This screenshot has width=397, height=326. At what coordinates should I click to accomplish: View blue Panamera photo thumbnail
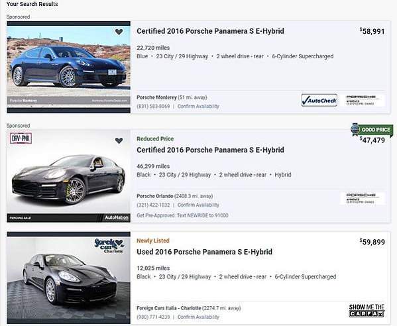(x=69, y=67)
